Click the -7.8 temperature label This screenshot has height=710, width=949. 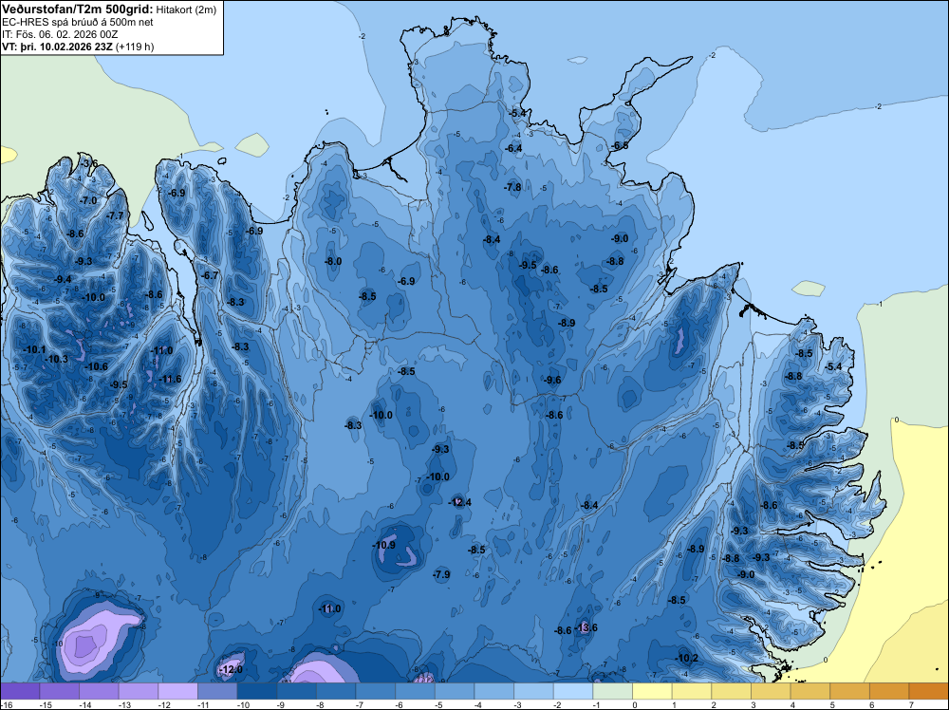(x=512, y=188)
